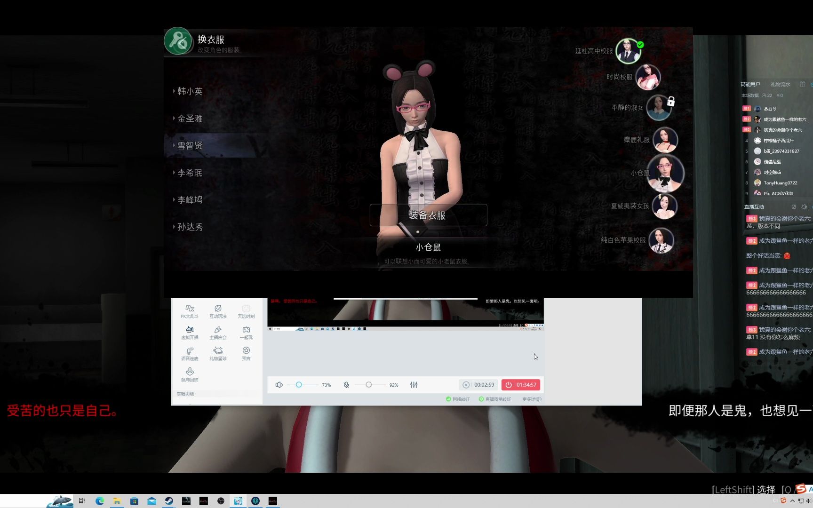Click the icon left of chat settings

[794, 207]
